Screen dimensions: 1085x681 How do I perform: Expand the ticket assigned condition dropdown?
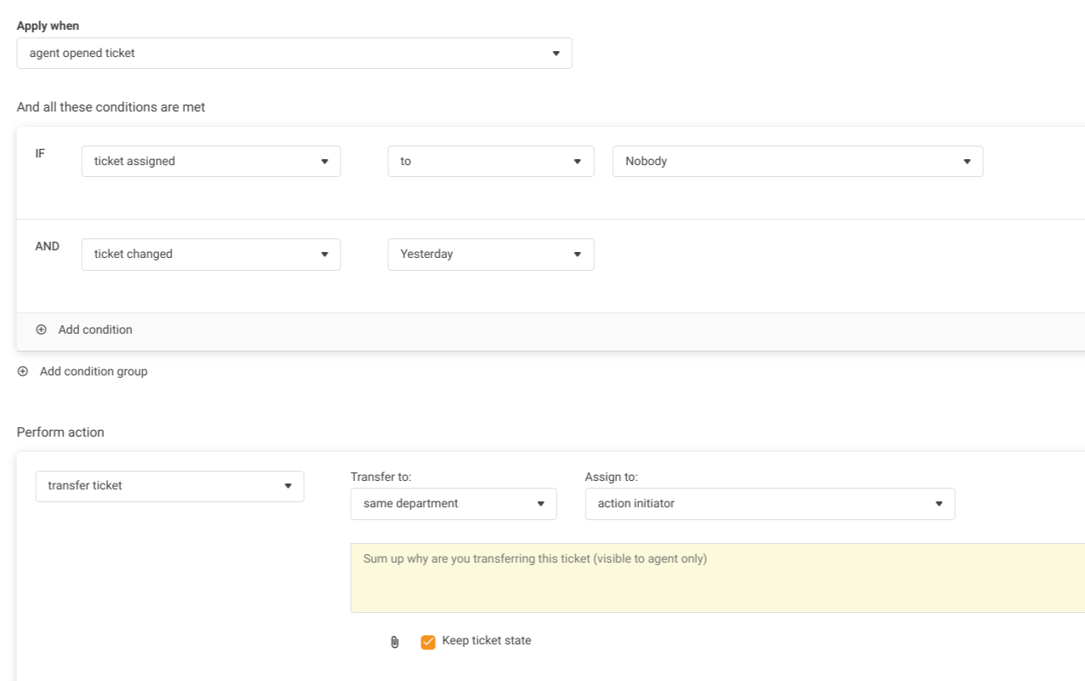pos(210,161)
